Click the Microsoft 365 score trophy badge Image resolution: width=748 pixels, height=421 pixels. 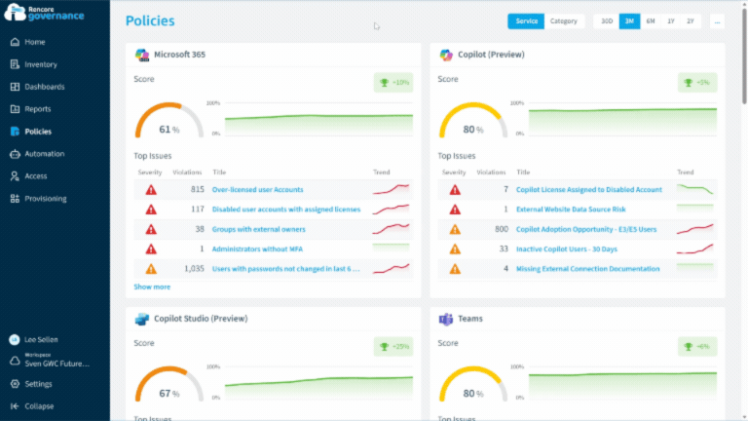393,83
